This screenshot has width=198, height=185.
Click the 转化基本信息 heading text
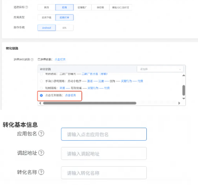(20, 125)
